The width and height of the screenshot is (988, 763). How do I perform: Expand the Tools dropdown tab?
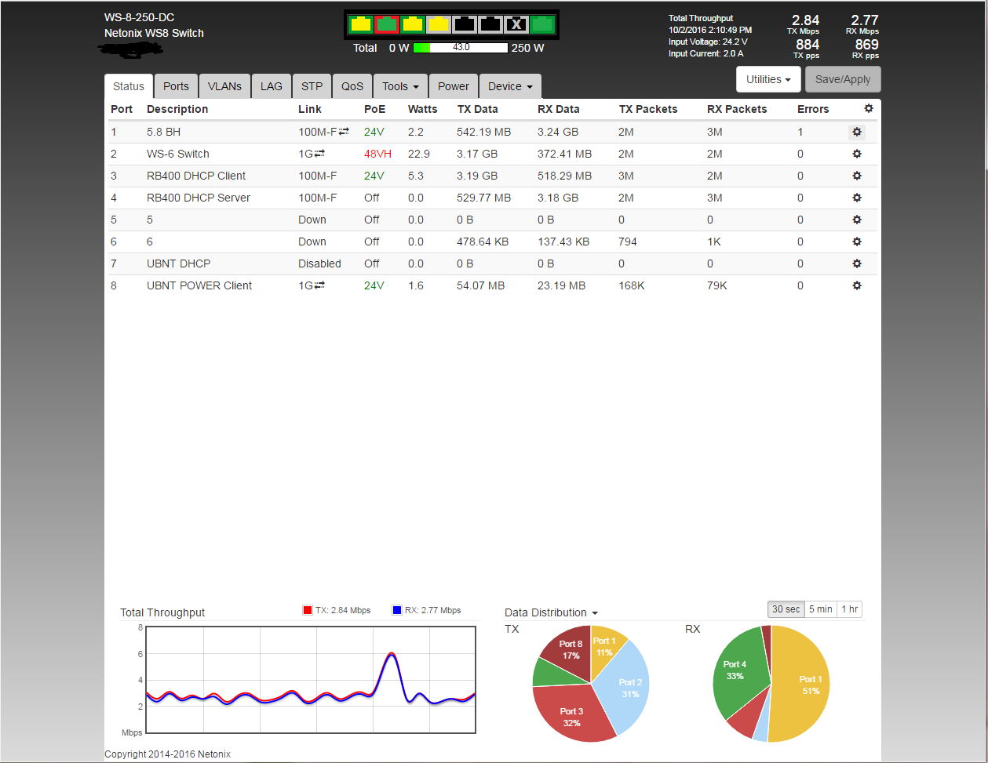click(x=400, y=86)
